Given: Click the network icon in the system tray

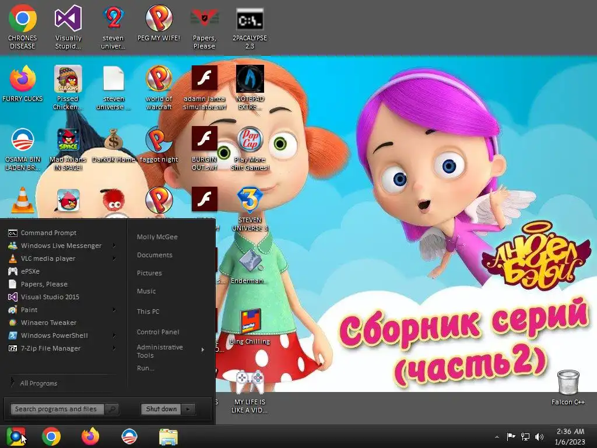Looking at the screenshot, I should [x=525, y=436].
